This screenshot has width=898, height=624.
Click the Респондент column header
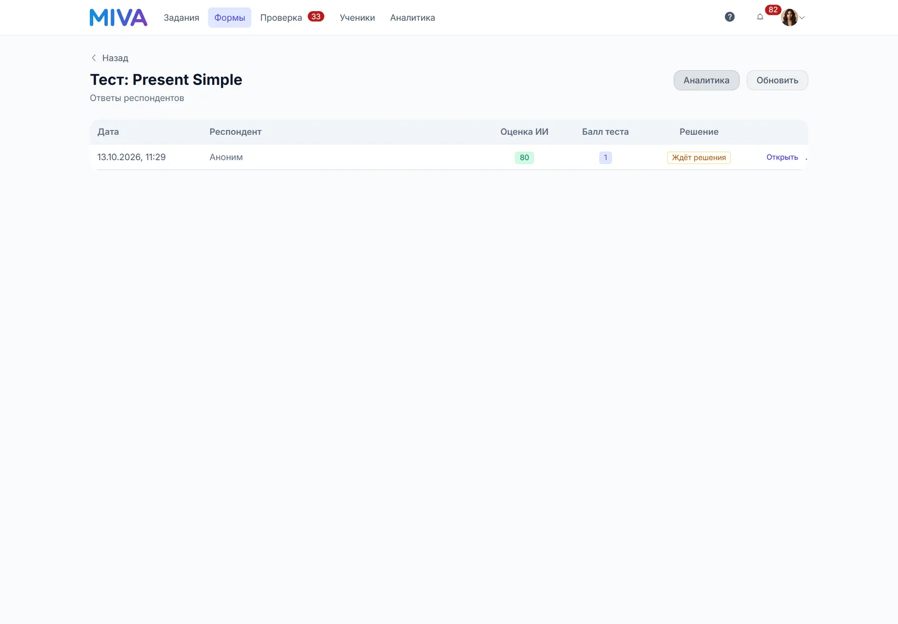point(236,132)
